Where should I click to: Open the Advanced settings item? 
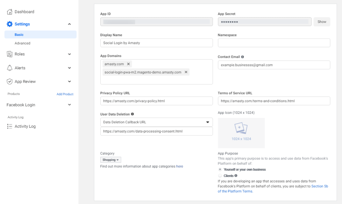[23, 43]
